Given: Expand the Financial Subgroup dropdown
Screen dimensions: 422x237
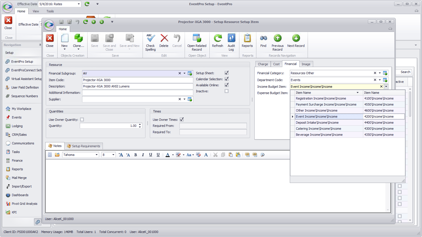Looking at the screenshot, I should 185,73.
